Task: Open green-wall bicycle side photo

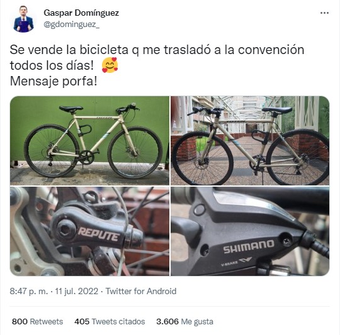Action: pos(89,140)
